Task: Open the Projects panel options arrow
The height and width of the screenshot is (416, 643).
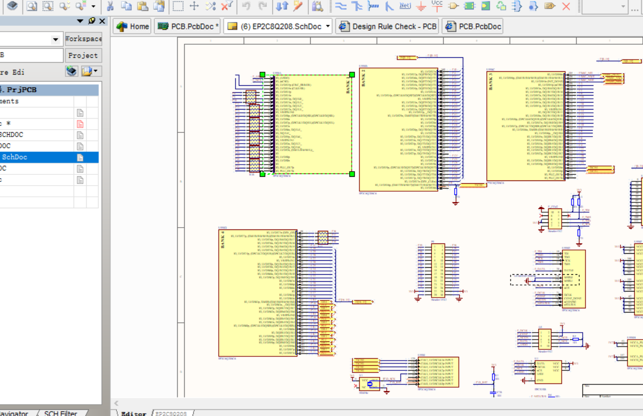Action: coord(80,21)
